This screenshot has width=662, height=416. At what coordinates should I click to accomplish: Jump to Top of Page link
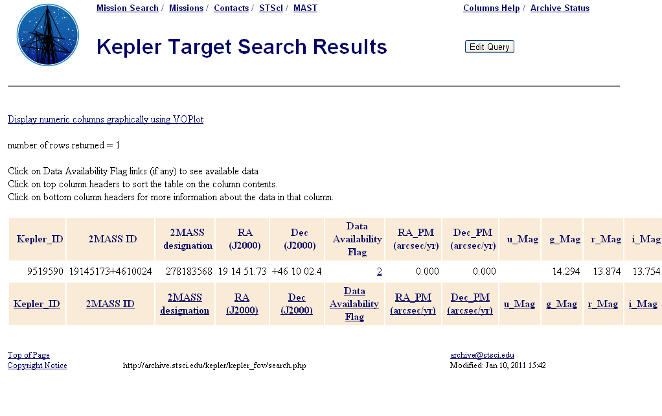pos(29,355)
